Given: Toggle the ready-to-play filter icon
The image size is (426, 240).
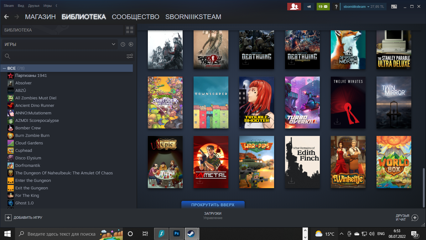Looking at the screenshot, I should click(131, 44).
